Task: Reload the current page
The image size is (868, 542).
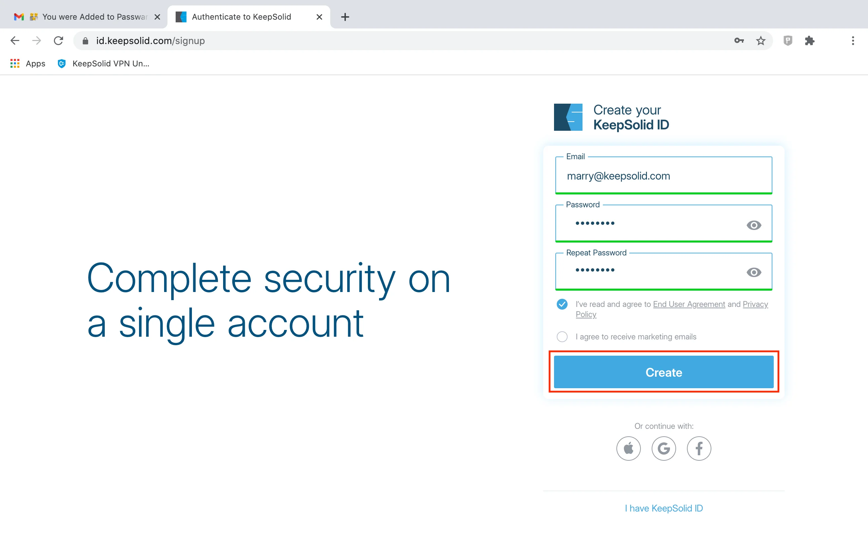Action: tap(58, 41)
